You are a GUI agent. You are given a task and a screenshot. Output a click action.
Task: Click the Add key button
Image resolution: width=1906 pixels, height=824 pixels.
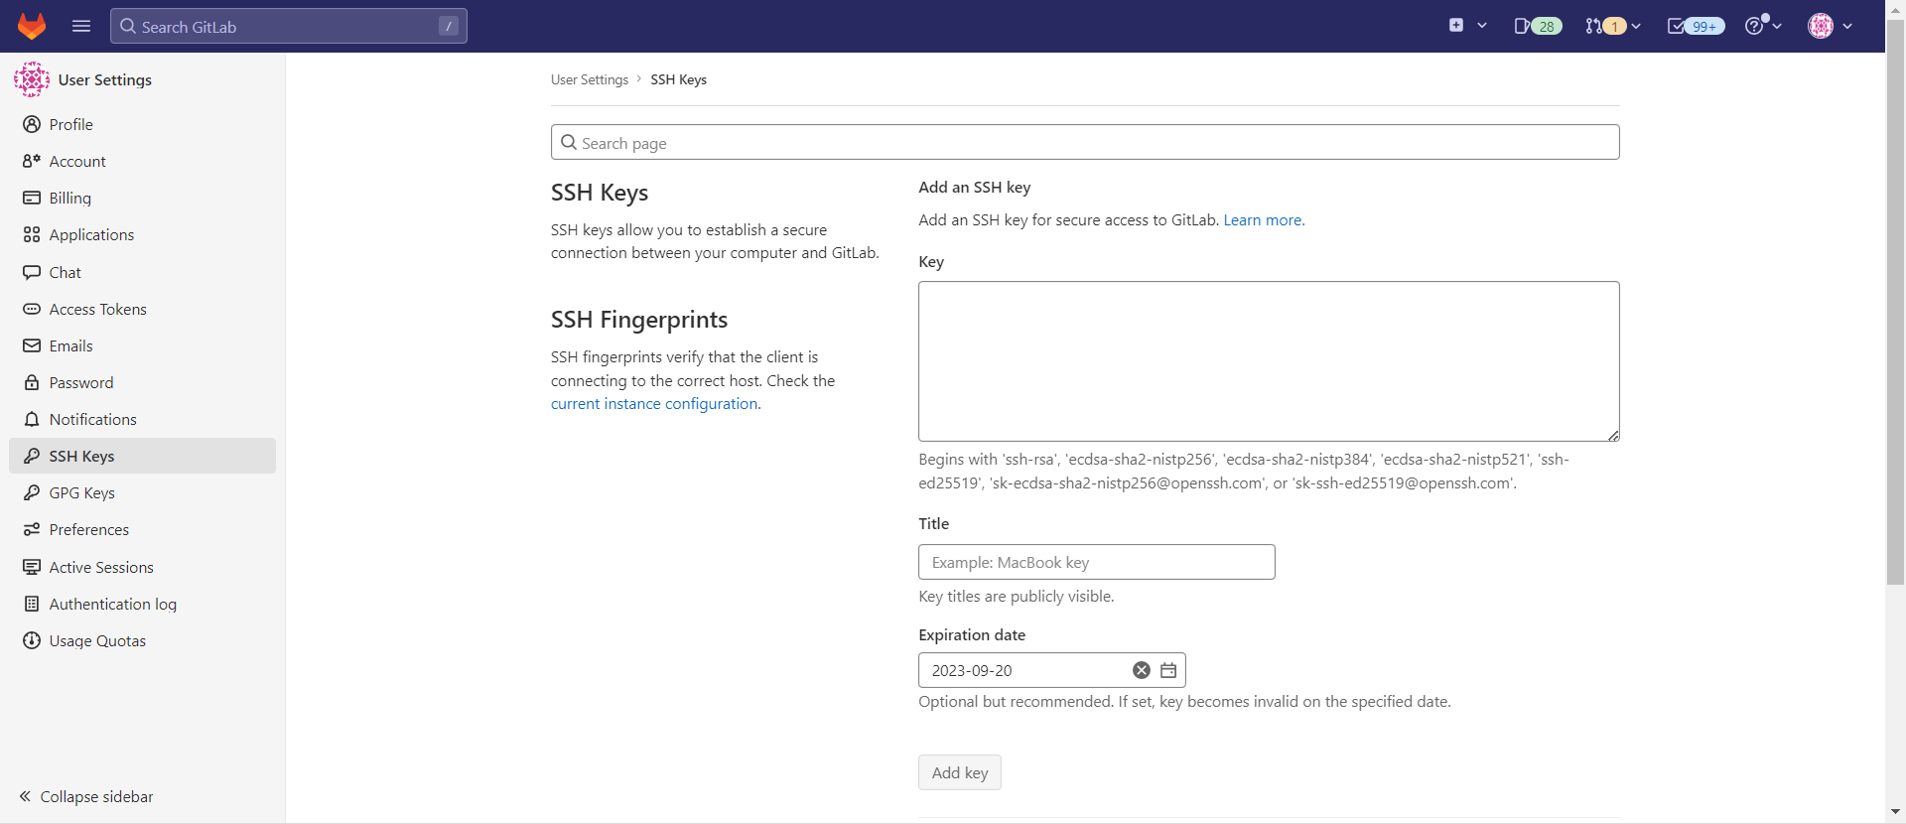coord(960,772)
